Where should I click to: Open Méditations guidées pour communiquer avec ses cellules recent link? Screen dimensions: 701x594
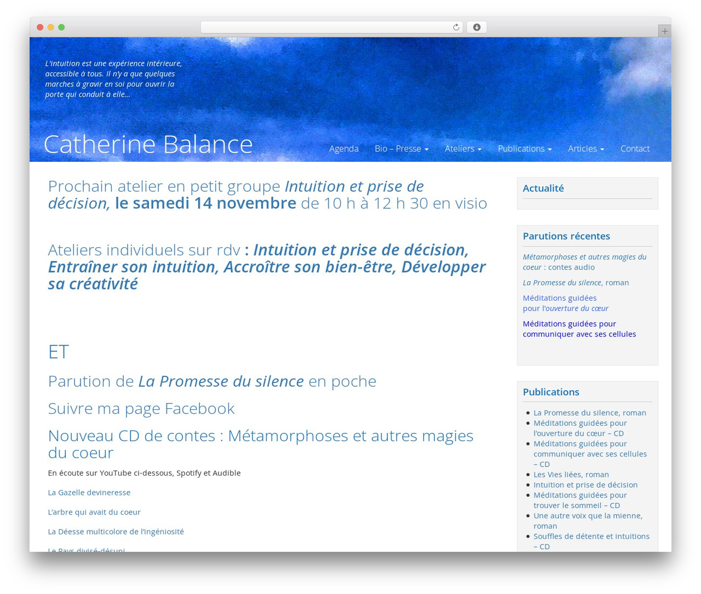pyautogui.click(x=579, y=329)
